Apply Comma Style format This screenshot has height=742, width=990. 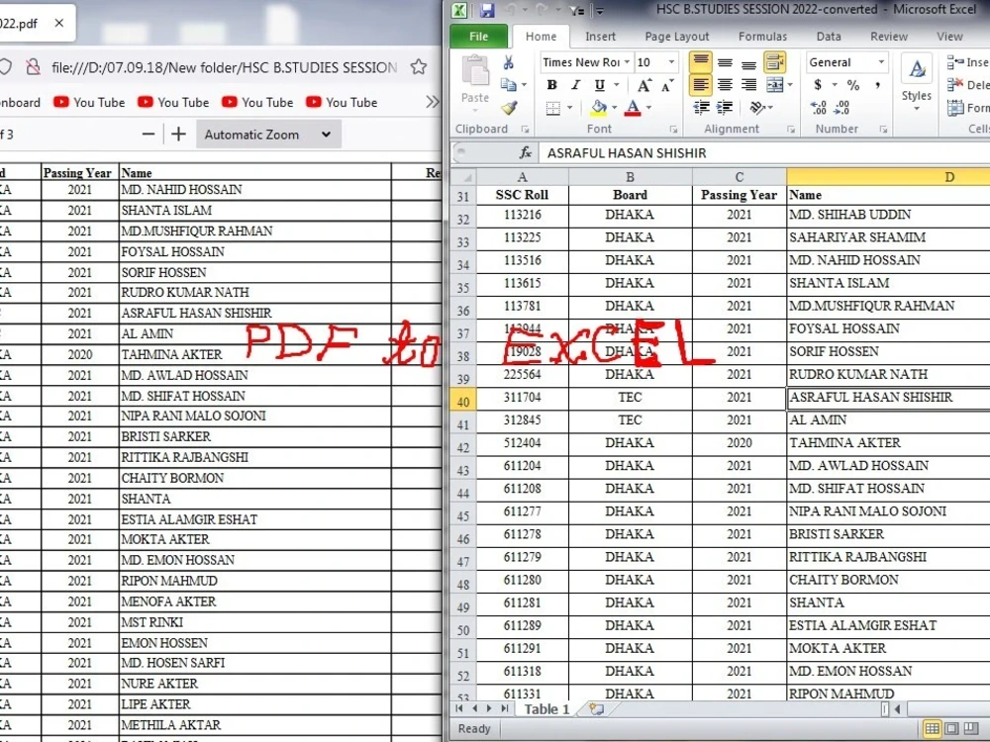[x=877, y=84]
